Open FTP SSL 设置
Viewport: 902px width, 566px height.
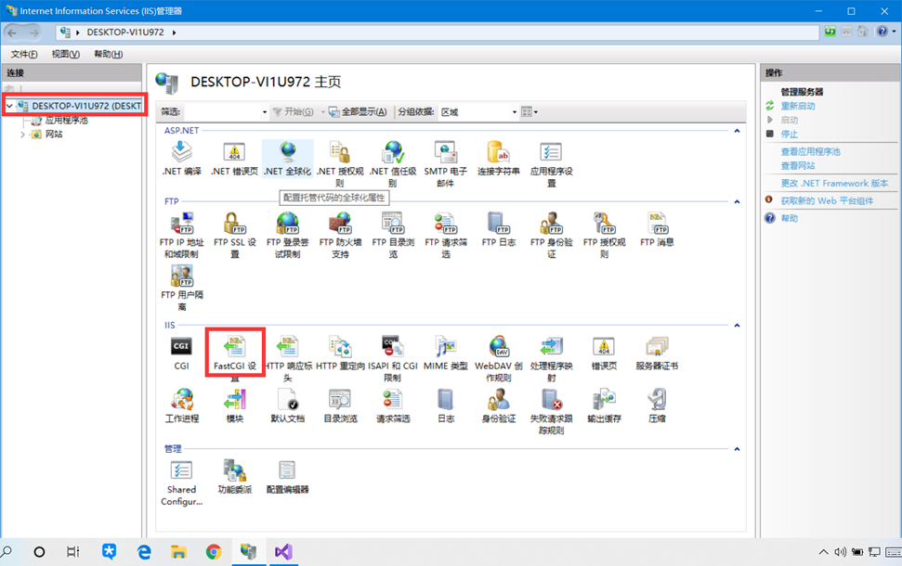pos(235,235)
